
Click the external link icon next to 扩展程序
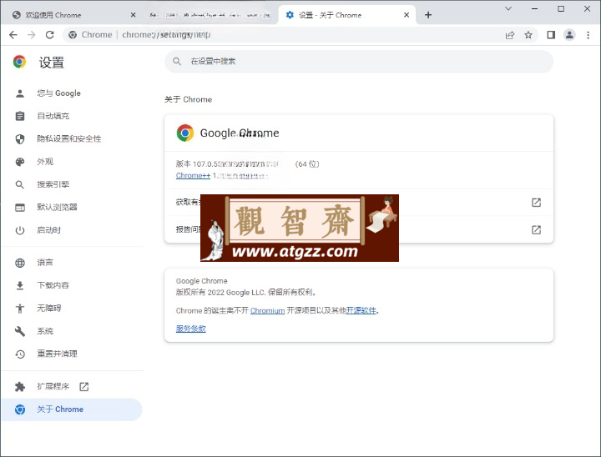point(84,387)
